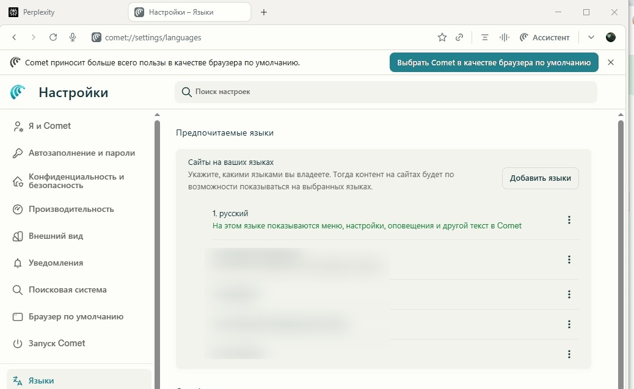Click the copy link icon in the address bar
The image size is (634, 389).
(459, 37)
